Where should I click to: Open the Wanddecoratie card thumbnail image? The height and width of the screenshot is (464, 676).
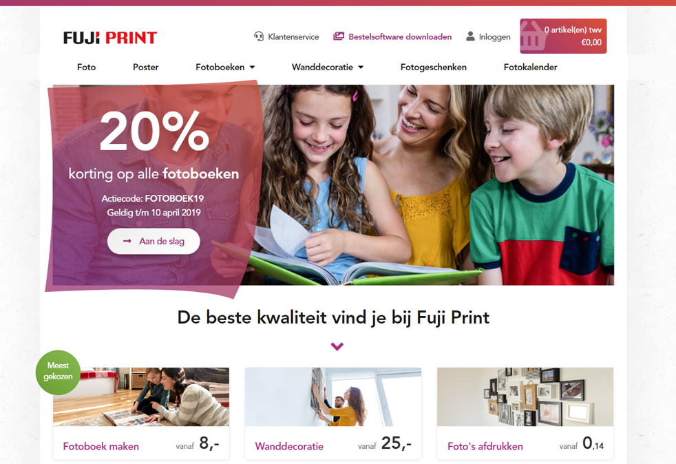click(332, 397)
